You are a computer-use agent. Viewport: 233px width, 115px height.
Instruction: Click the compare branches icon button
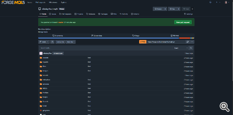coord(52,42)
